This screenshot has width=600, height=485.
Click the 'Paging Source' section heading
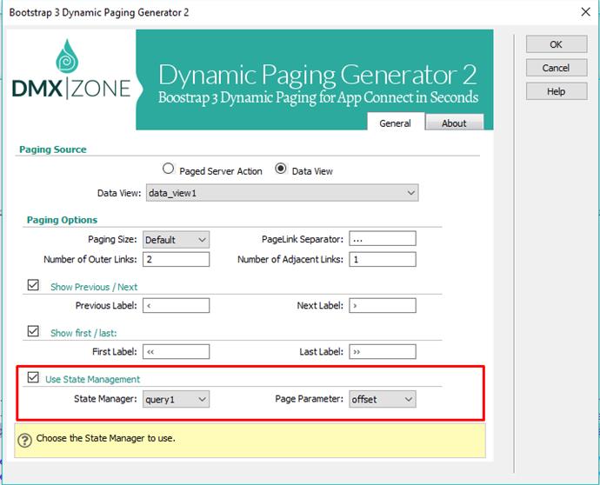pyautogui.click(x=53, y=149)
